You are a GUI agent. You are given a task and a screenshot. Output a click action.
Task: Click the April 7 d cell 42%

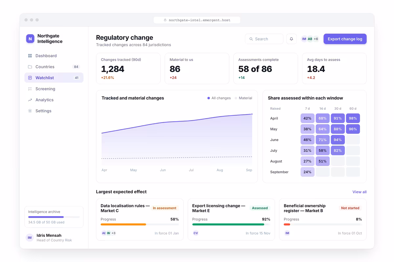307,119
